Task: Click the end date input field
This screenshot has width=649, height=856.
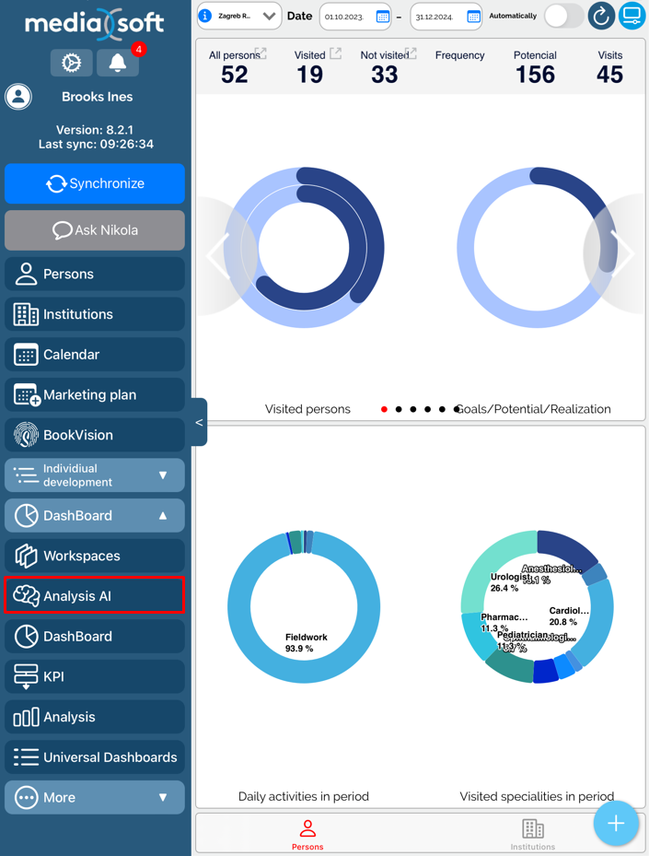Action: click(437, 17)
